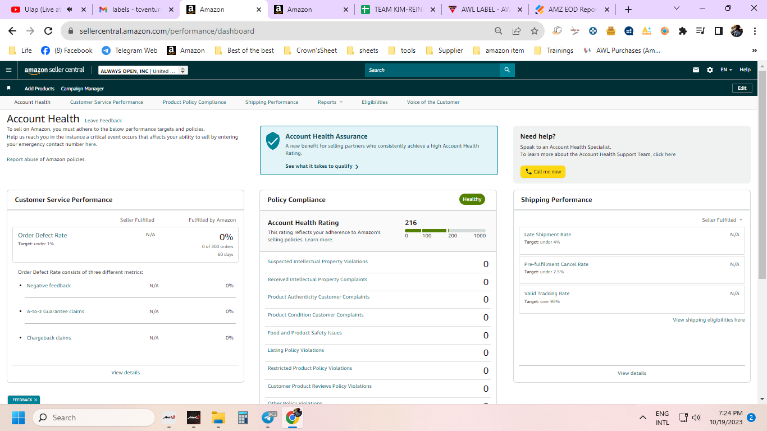
Task: Open the Windows Start menu
Action: click(x=19, y=418)
